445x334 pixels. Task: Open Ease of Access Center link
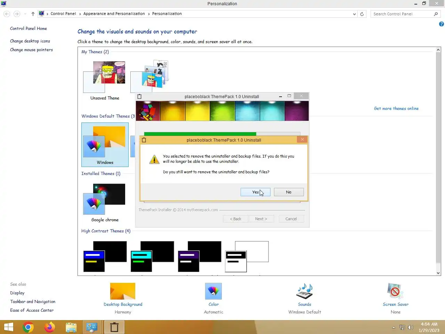(x=32, y=310)
